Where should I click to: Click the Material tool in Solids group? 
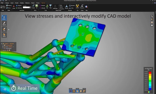point(9,6)
